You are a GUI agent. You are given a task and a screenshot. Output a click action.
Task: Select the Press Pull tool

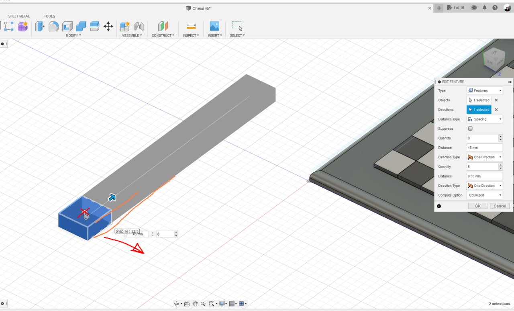[x=40, y=27]
